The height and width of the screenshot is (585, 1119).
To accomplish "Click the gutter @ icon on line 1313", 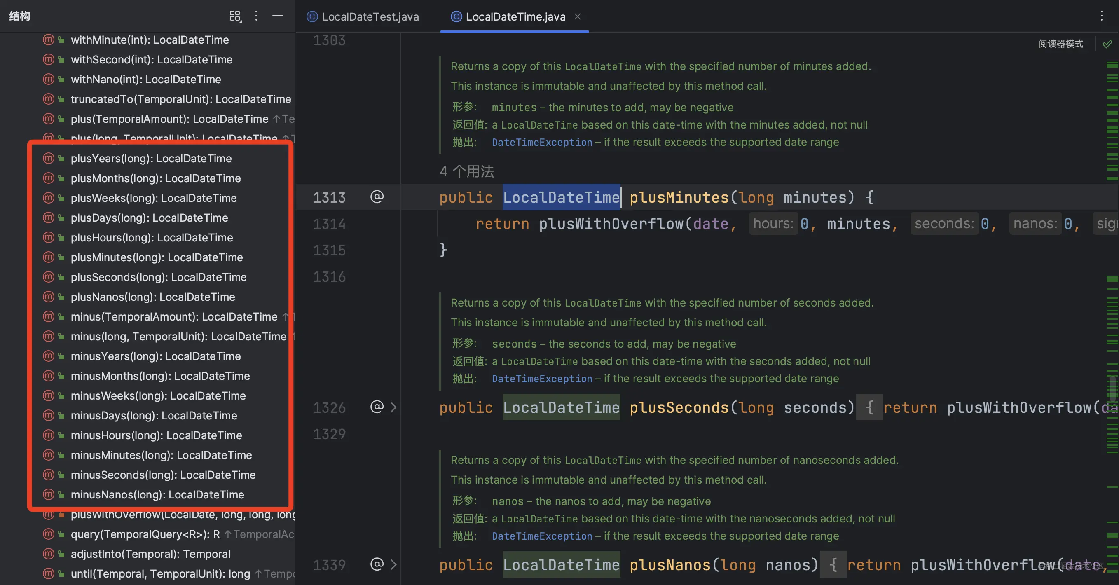I will click(x=377, y=197).
